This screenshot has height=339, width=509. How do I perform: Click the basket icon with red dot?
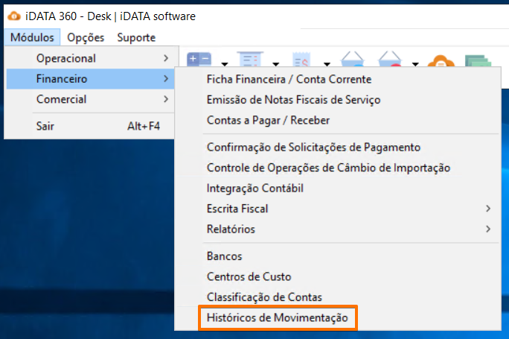[x=390, y=59]
